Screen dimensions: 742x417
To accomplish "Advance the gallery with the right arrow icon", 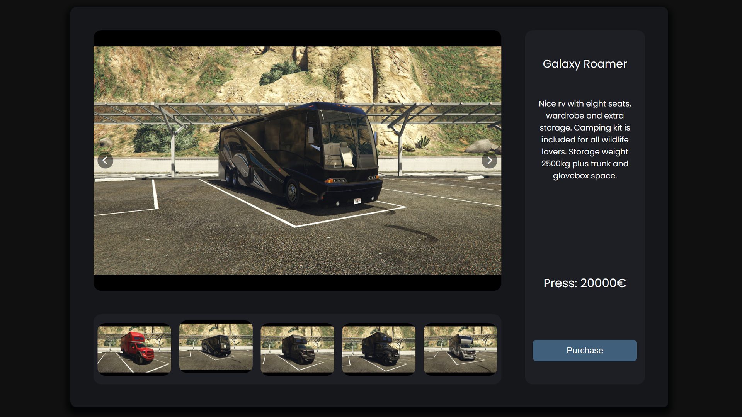I will coord(489,160).
